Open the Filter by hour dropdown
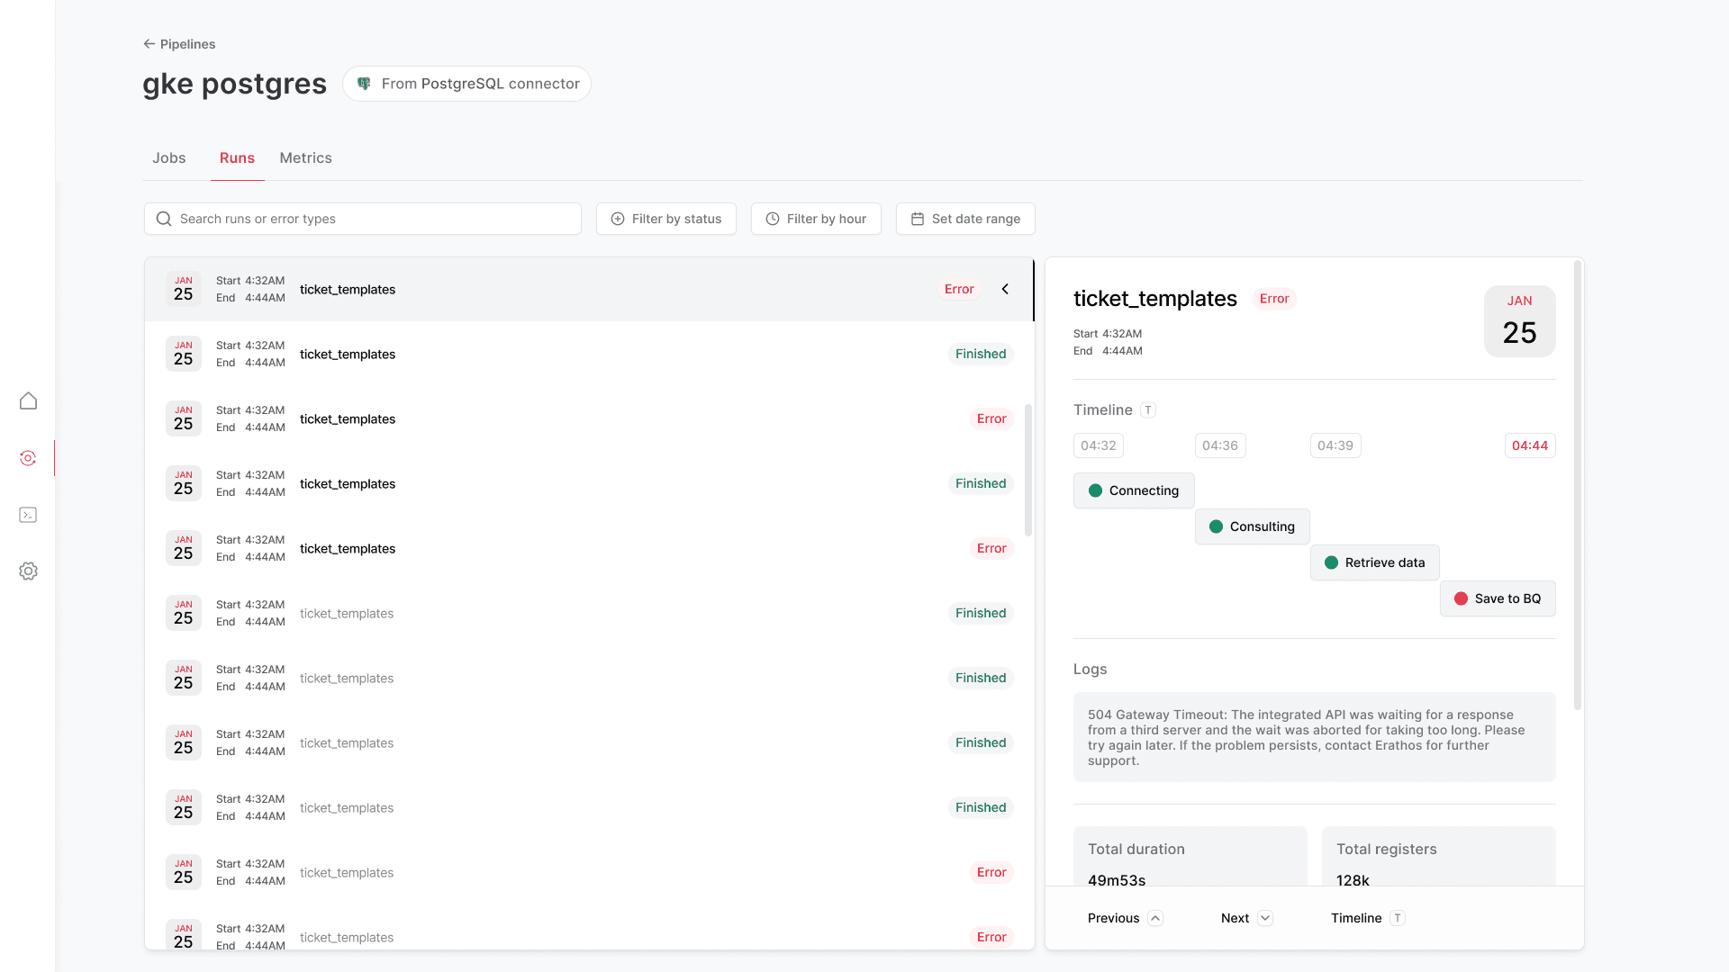The height and width of the screenshot is (972, 1729). (816, 219)
